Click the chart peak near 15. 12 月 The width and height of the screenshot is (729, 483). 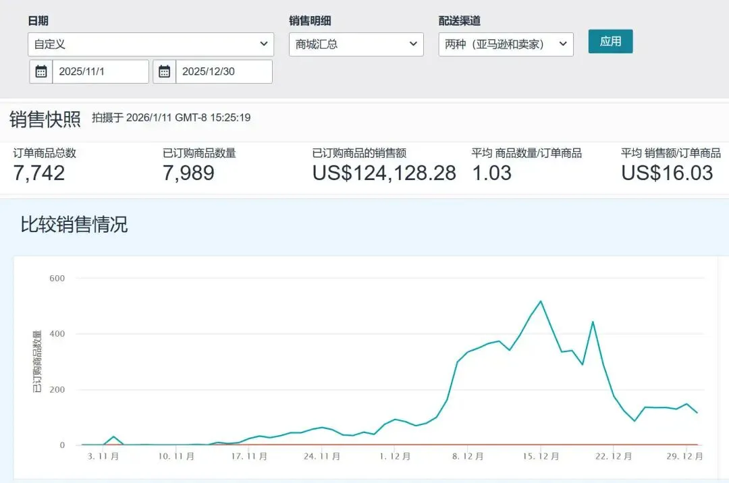point(541,302)
